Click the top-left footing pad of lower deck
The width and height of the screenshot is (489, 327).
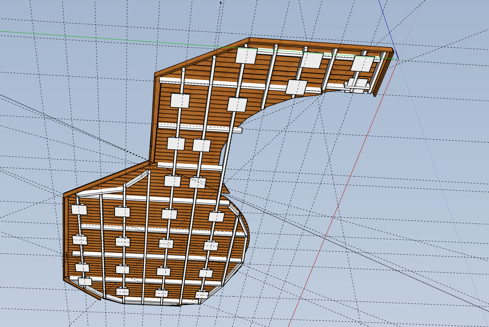pos(79,209)
